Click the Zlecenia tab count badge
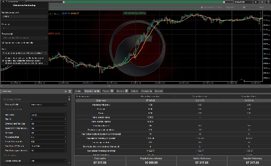The image size is (271, 166). (126, 91)
